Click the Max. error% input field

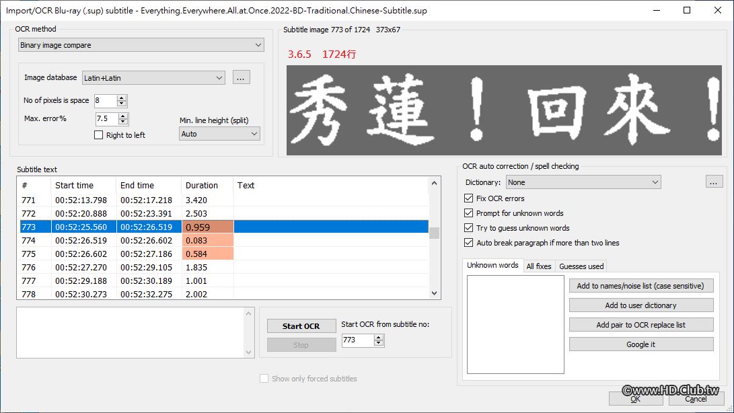(x=106, y=118)
